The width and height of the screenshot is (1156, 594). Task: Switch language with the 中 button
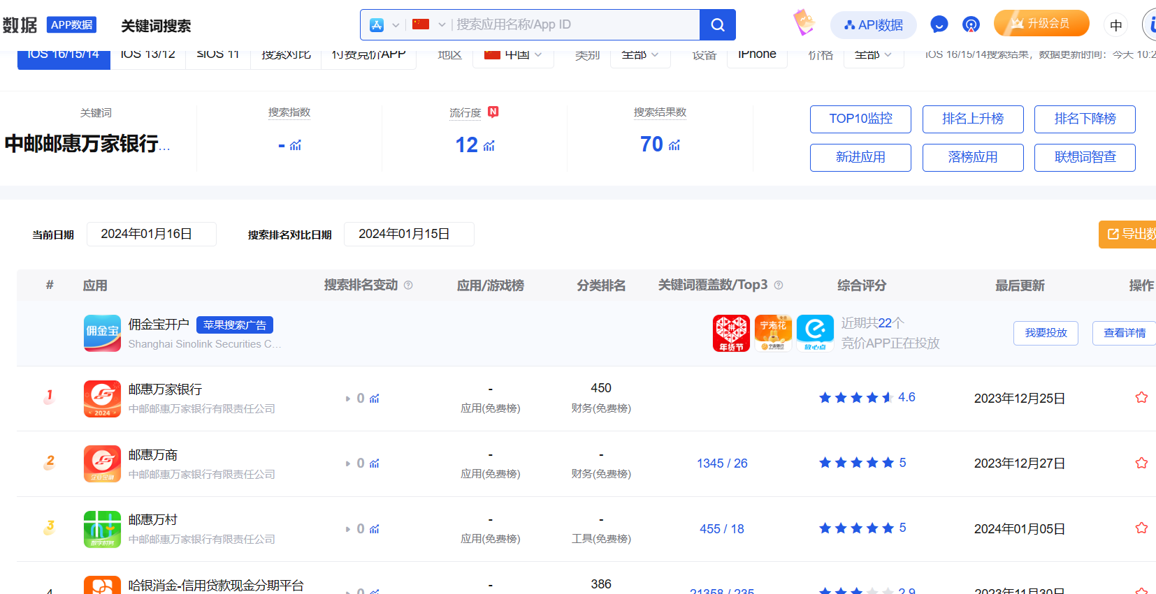click(1116, 25)
